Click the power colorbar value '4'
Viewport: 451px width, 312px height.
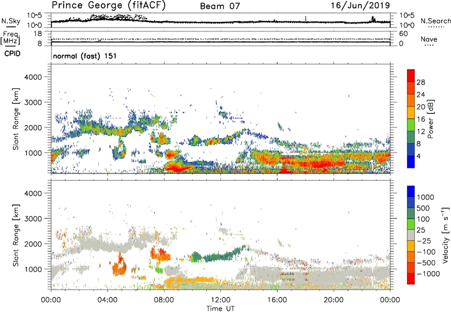tap(418, 157)
